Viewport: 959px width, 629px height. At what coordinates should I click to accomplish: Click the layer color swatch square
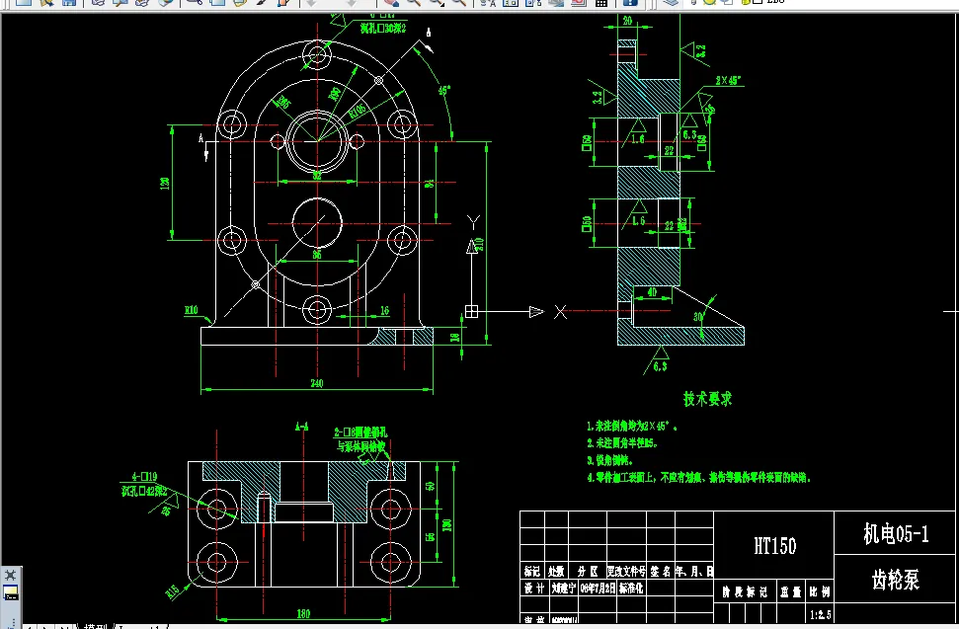pos(758,2)
